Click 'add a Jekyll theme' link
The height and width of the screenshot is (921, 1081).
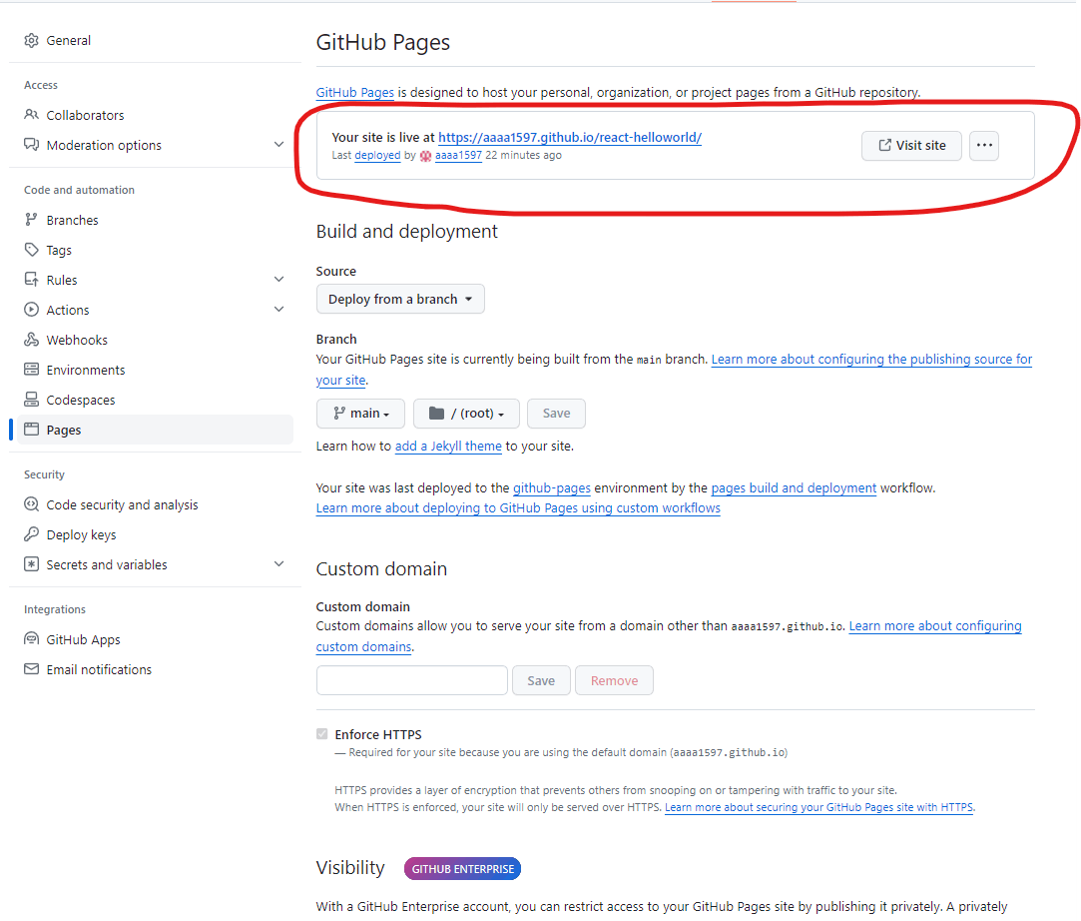(x=448, y=447)
